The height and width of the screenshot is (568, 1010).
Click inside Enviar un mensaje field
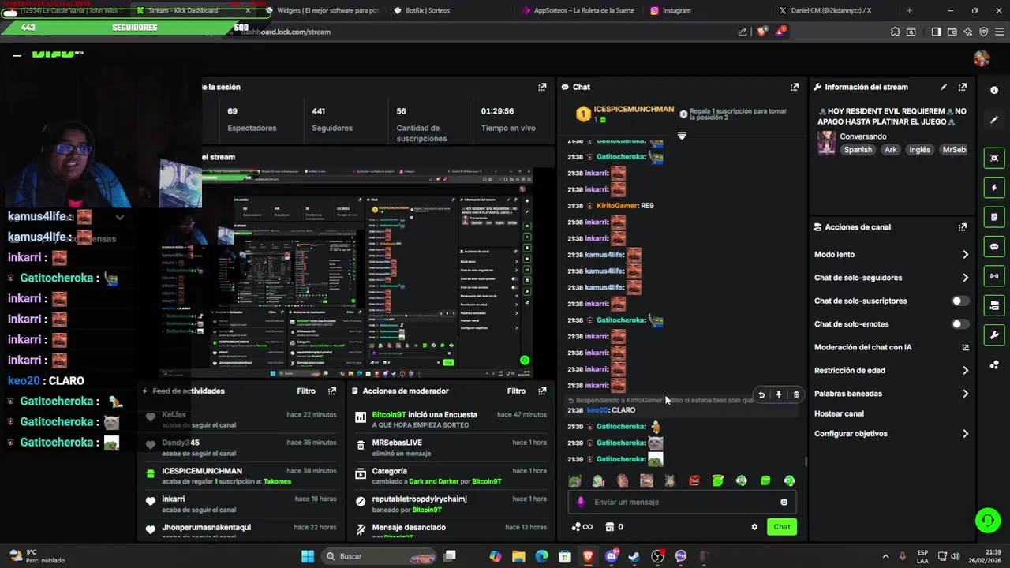[x=683, y=502]
